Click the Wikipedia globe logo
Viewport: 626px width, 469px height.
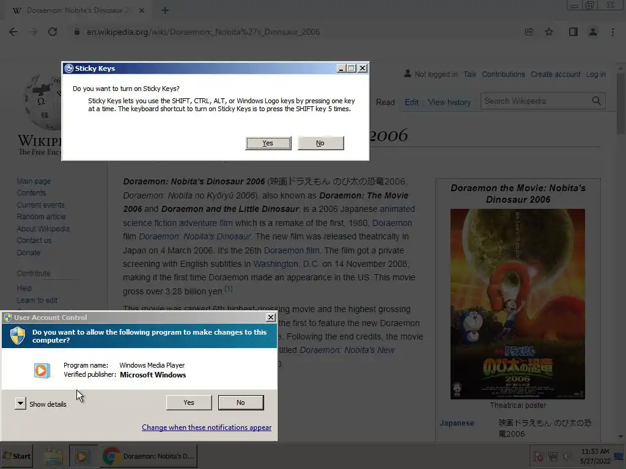tap(43, 103)
